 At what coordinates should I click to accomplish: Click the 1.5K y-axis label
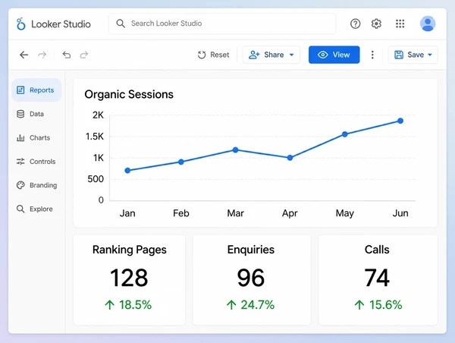point(95,137)
